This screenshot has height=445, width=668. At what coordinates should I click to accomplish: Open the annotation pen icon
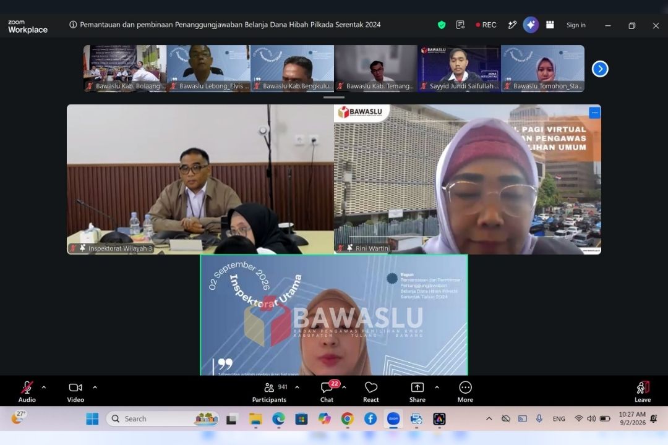[512, 25]
